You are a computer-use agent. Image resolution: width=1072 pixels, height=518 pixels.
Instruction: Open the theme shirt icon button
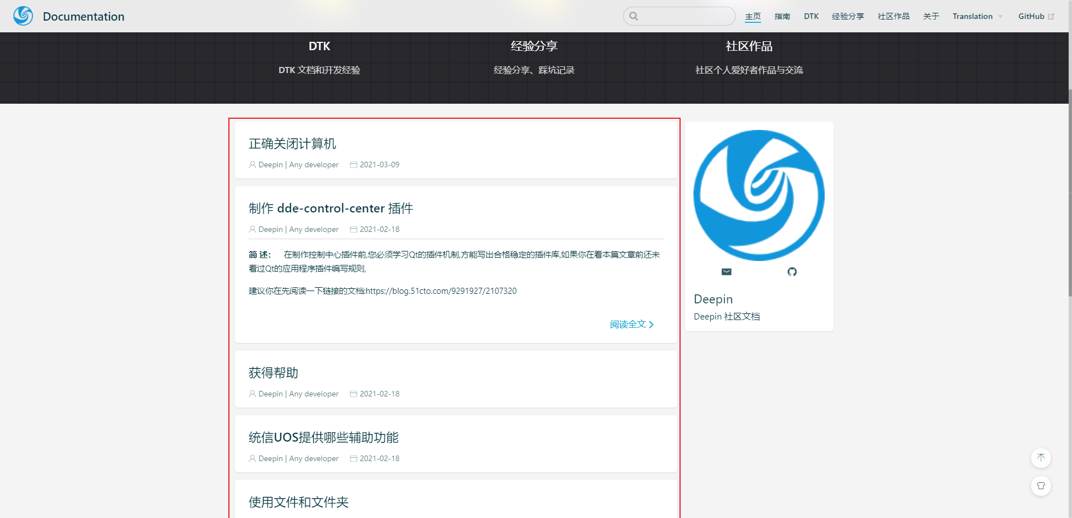(x=1041, y=486)
